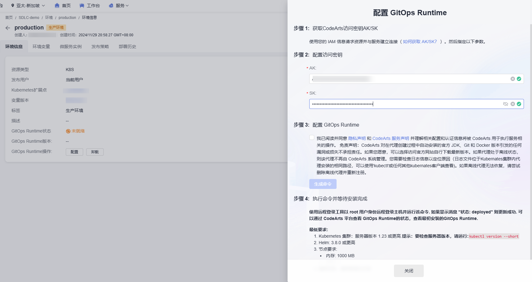Open the 环境 breadcrumb

click(x=49, y=18)
